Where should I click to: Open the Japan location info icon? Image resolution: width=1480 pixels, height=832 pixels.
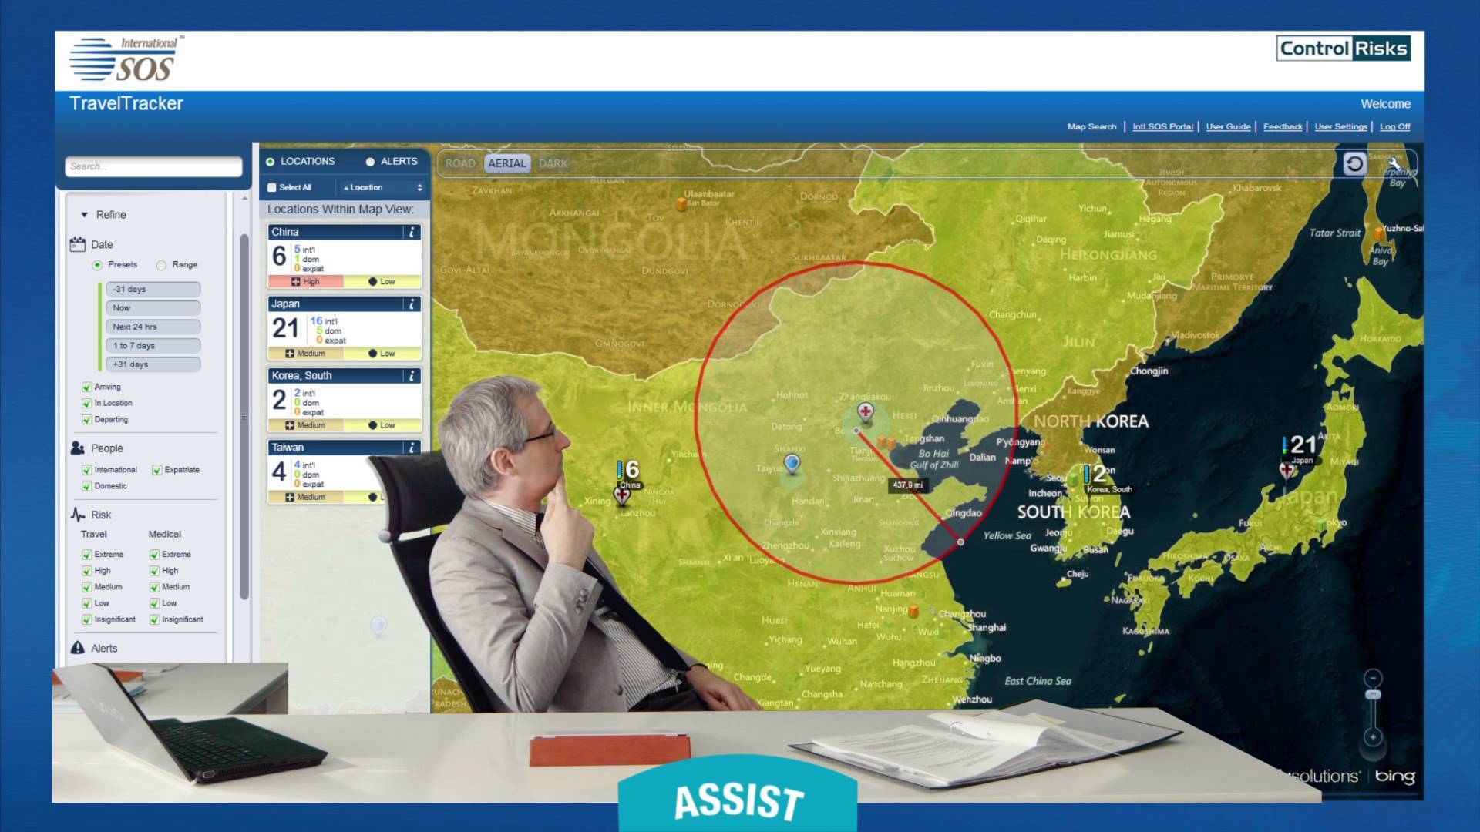point(412,304)
